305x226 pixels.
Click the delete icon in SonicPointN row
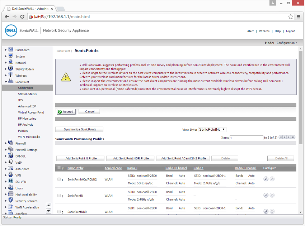coord(272,195)
